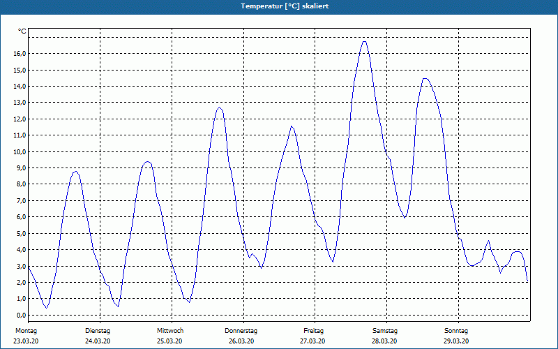
Task: Click the 16,0 y-axis value
Action: click(20, 54)
